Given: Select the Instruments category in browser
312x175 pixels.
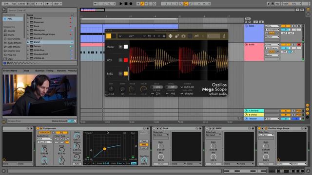Looking at the screenshot, I should (14, 39).
